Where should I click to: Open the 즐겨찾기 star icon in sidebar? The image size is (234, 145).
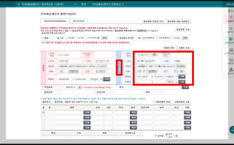[231, 28]
